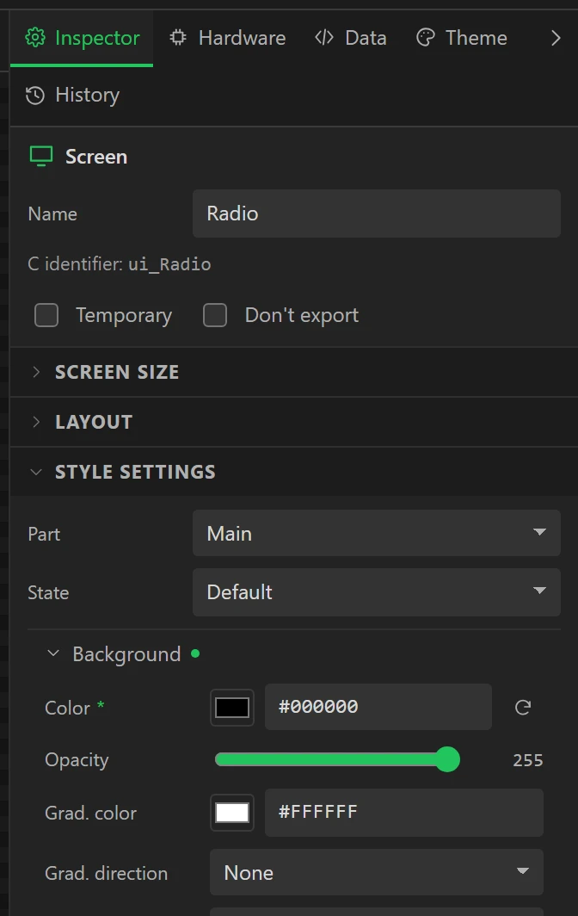The width and height of the screenshot is (578, 916).
Task: Open the Inspector tab
Action: tap(82, 38)
